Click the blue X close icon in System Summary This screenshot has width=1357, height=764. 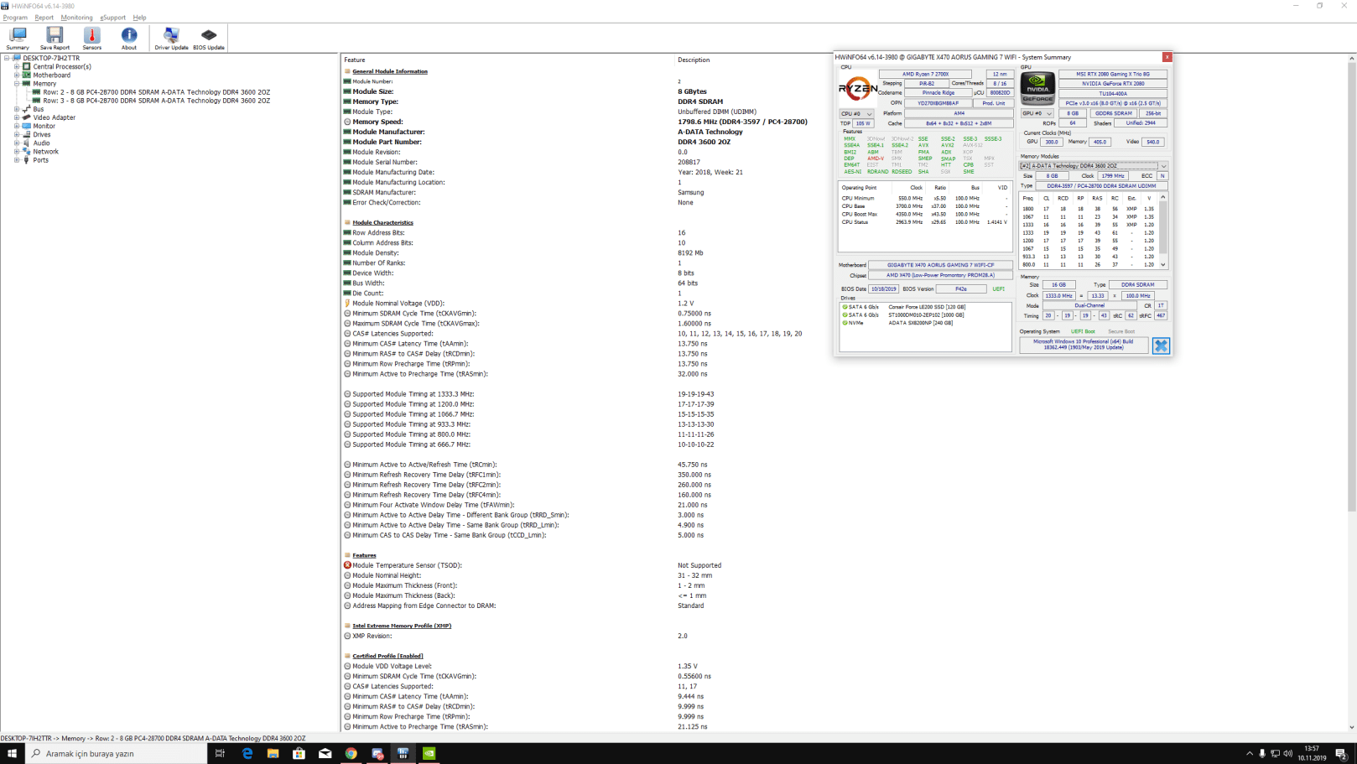1161,346
